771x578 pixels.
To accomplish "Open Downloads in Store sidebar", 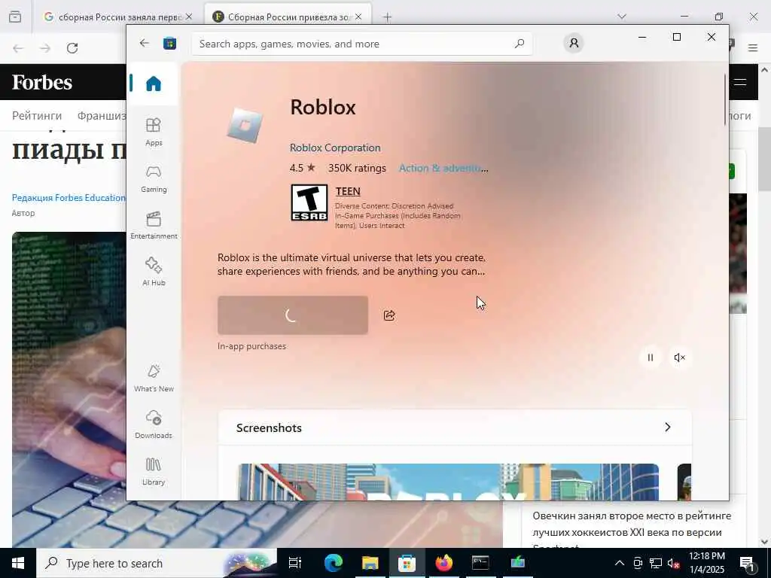I will click(154, 424).
